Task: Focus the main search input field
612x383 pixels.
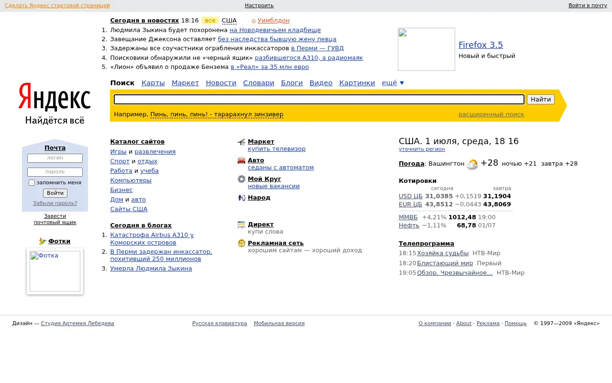Action: pyautogui.click(x=319, y=99)
